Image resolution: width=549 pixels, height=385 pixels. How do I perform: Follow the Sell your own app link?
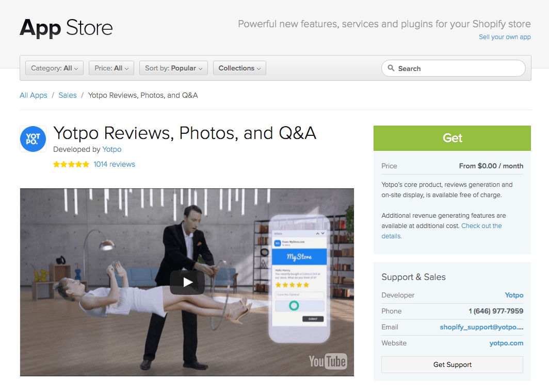(x=505, y=37)
